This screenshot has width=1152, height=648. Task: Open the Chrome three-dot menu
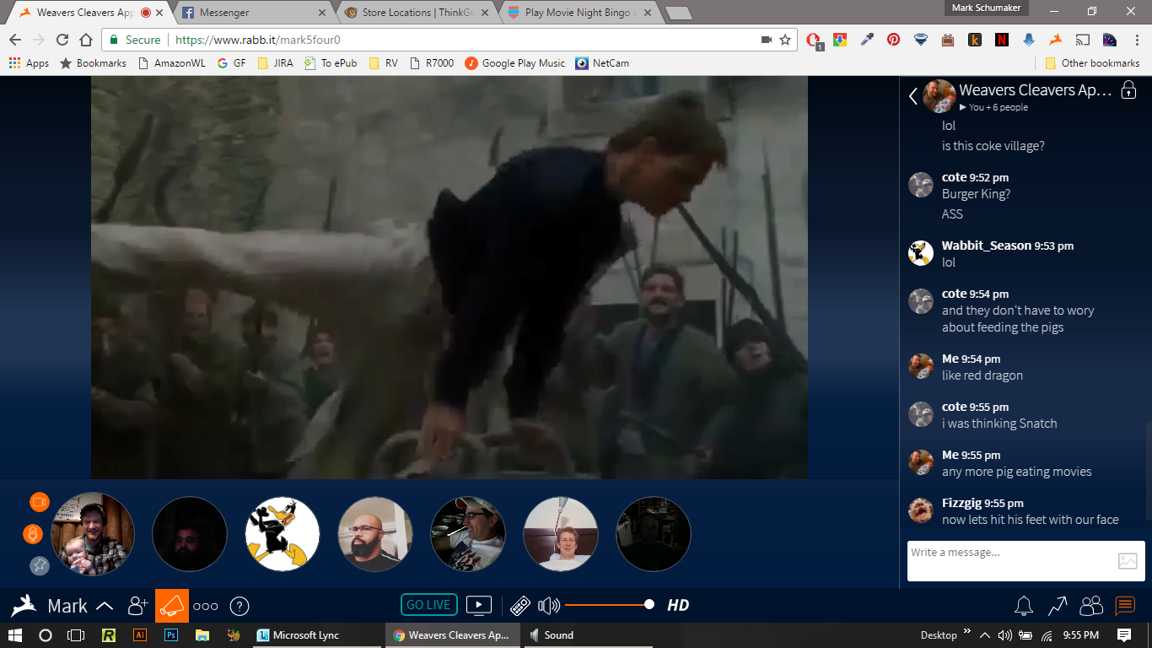pos(1135,40)
